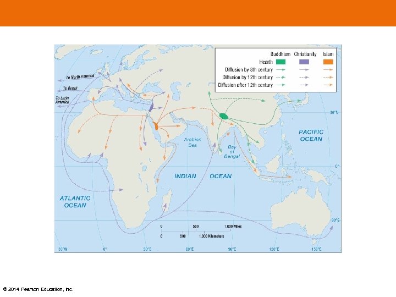Click the '90°E' longitude label
This screenshot has width=396, height=297.
232,249
